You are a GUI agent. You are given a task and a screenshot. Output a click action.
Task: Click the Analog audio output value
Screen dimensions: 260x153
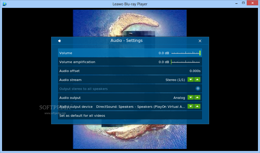click(x=179, y=98)
